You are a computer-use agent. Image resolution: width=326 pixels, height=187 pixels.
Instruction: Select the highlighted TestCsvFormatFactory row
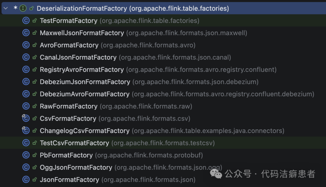(74, 143)
